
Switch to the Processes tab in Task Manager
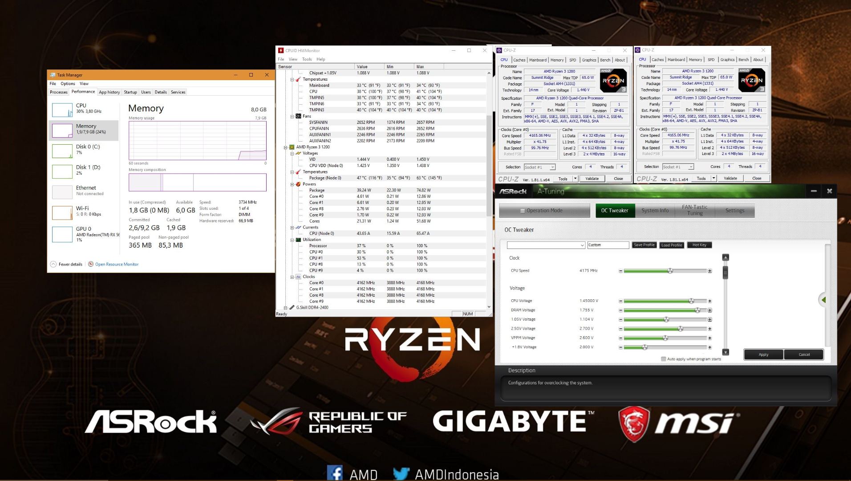click(x=59, y=92)
